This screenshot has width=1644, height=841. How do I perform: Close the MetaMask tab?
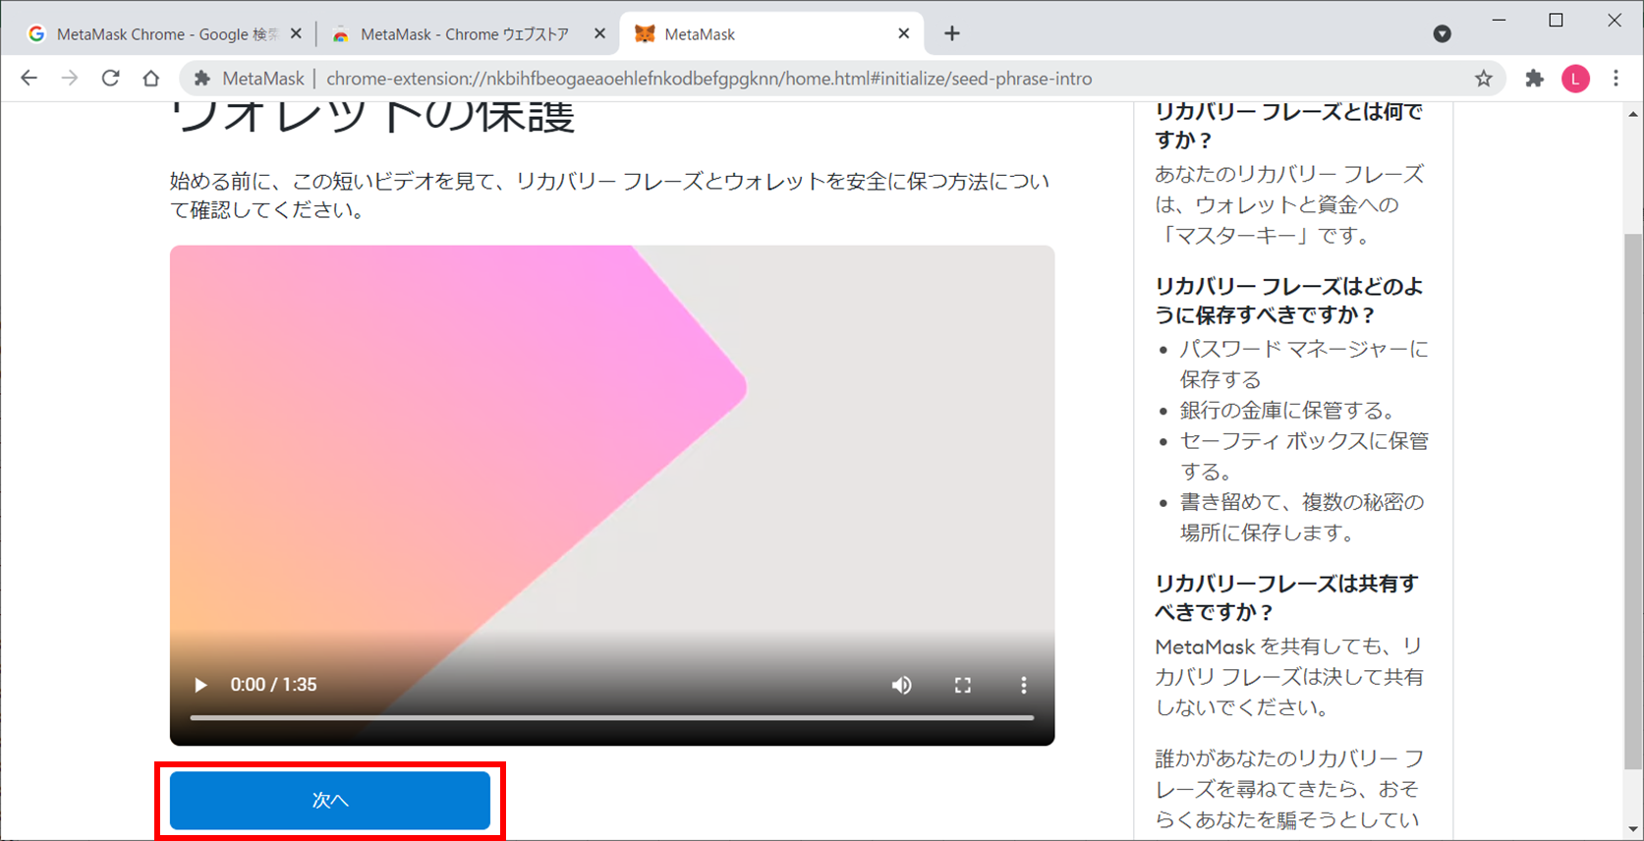903,33
